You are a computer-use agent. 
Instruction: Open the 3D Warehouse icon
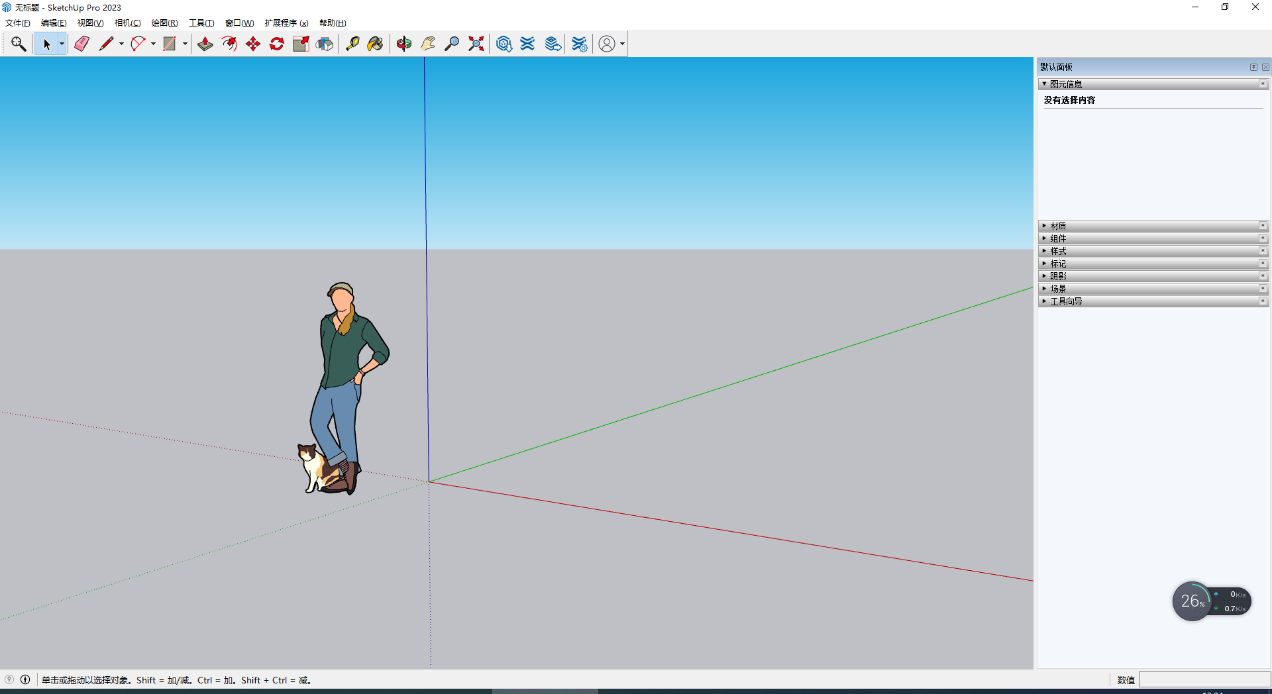click(x=503, y=44)
